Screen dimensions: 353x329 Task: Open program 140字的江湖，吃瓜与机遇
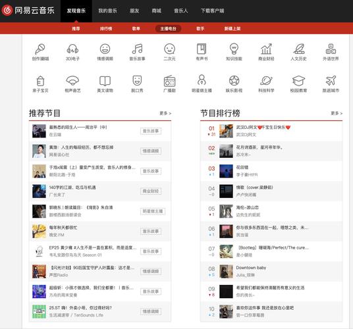[72, 188]
